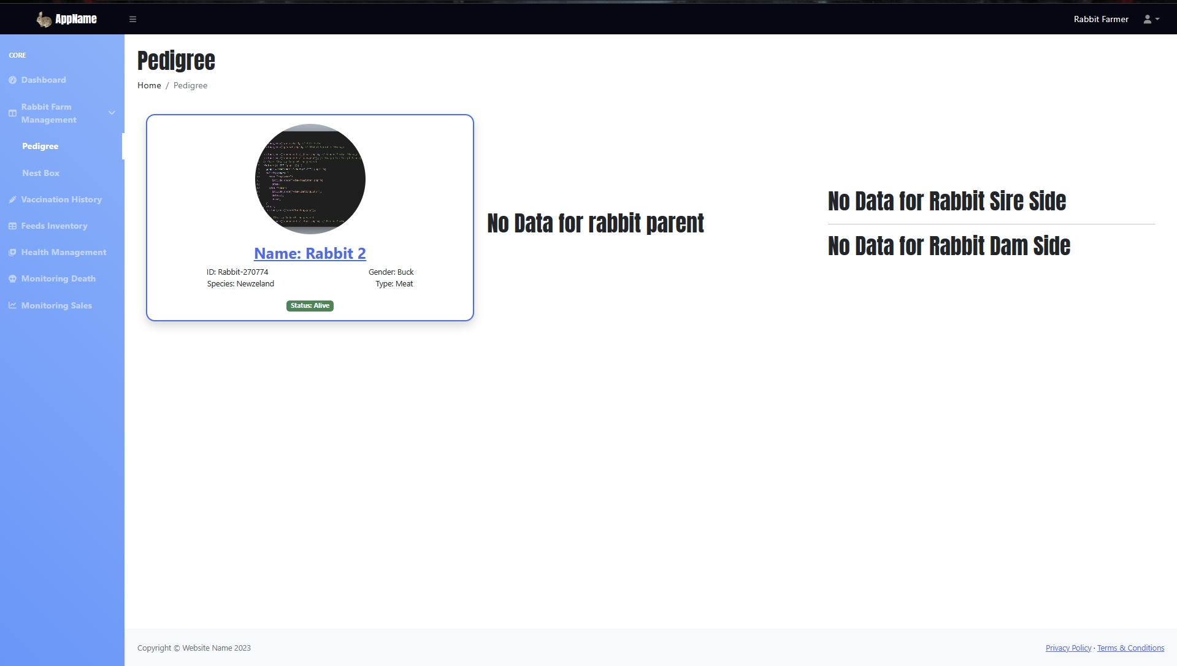1177x666 pixels.
Task: Select Pedigree in the sidebar submenu
Action: pos(40,146)
